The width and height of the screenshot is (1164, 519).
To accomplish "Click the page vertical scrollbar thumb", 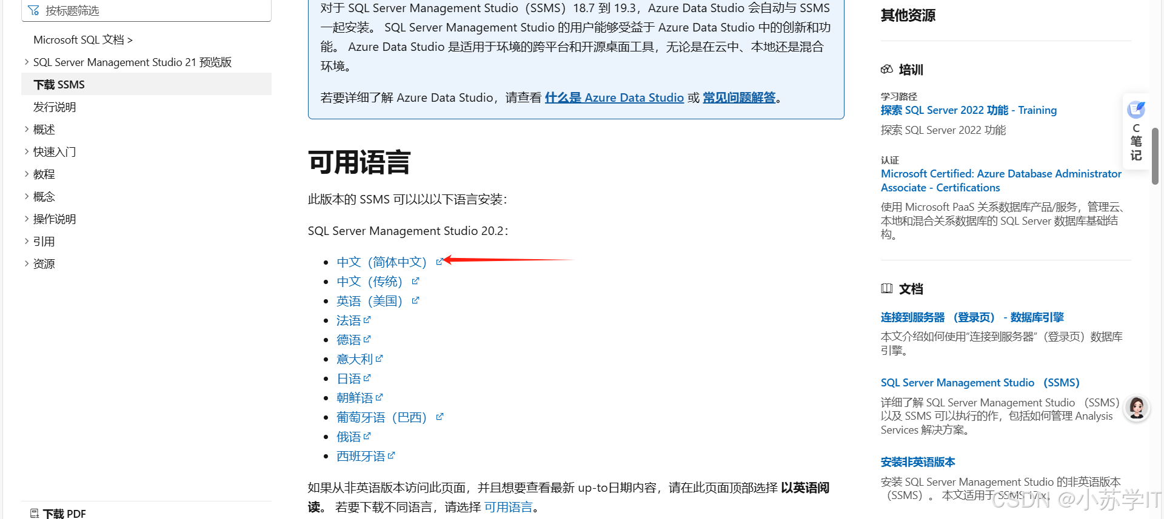I will [x=1155, y=156].
